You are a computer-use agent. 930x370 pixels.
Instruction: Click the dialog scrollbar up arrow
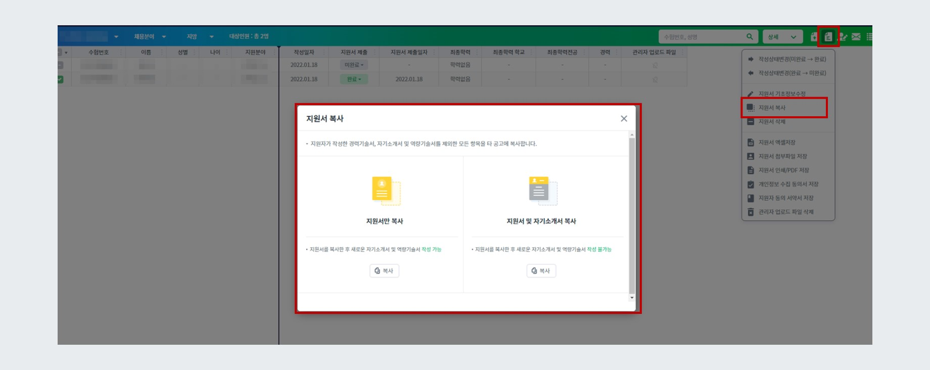point(632,135)
